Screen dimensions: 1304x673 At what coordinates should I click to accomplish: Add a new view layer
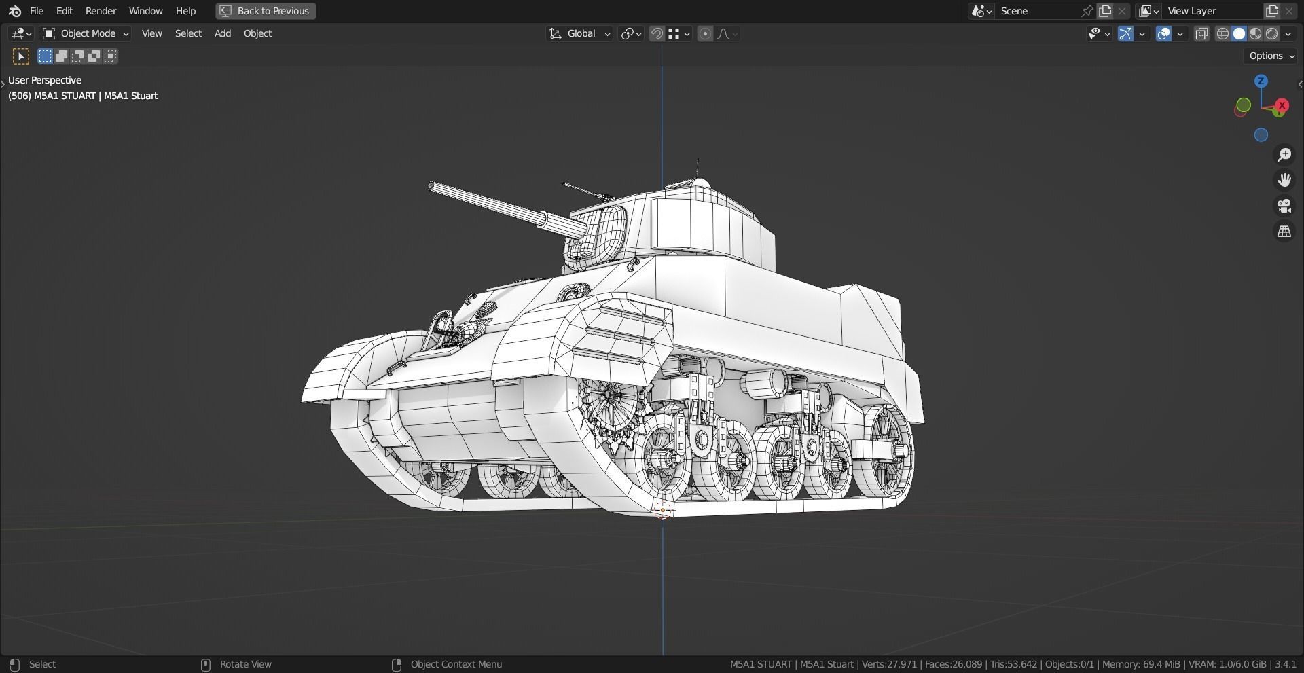click(1272, 11)
